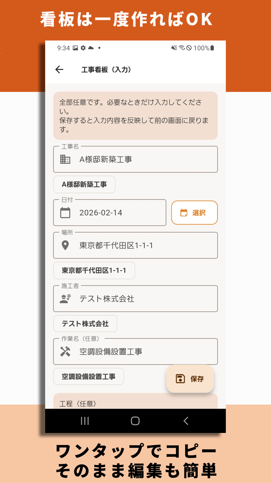
Task: Select the worker icon in the 施工者 field
Action: tap(65, 299)
